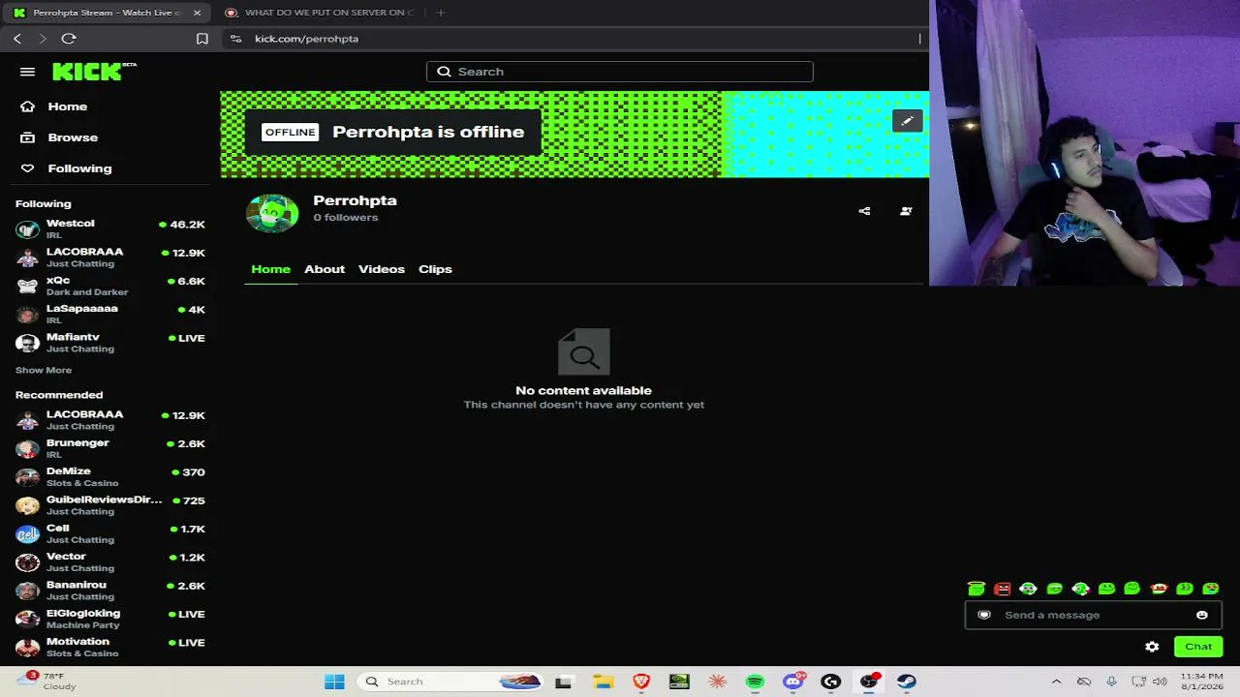Send the angry red emote

pos(1003,589)
